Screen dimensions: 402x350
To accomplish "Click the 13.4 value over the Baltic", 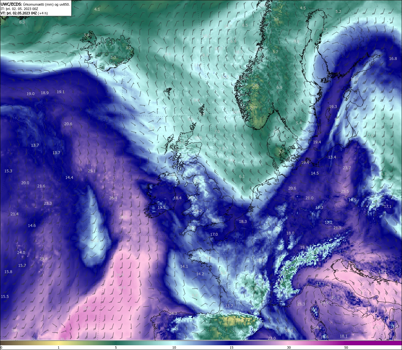I will 332,157.
